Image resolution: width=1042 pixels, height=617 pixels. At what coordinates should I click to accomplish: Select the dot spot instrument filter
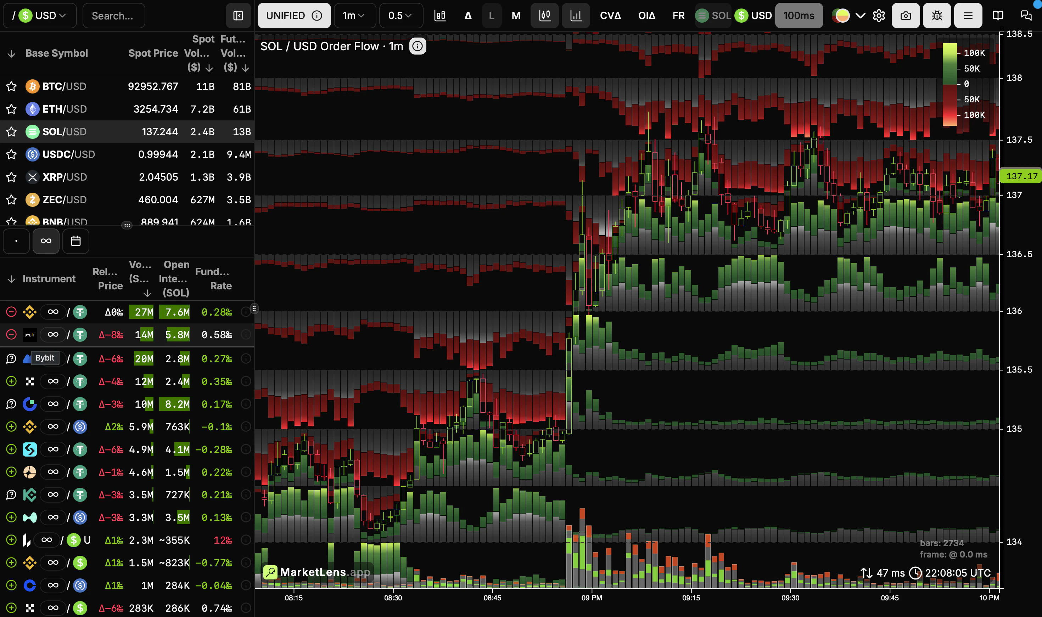pos(16,241)
